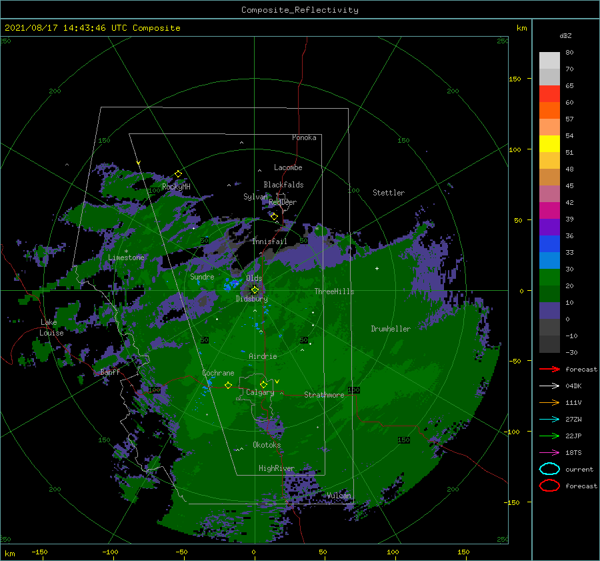
Task: Click the yellow diamond marker near RockyMH
Action: [178, 174]
